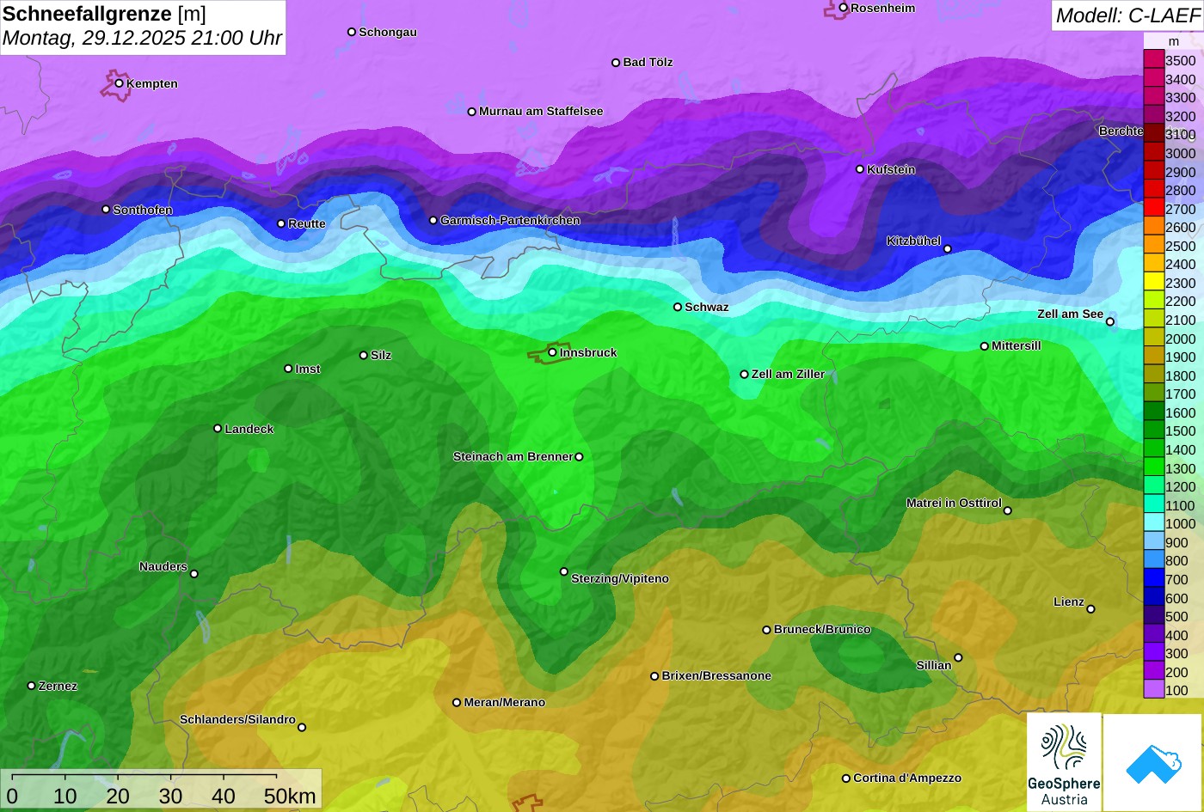Click the 700 m blue legend swatch
Image resolution: width=1204 pixels, height=812 pixels.
pyautogui.click(x=1153, y=578)
